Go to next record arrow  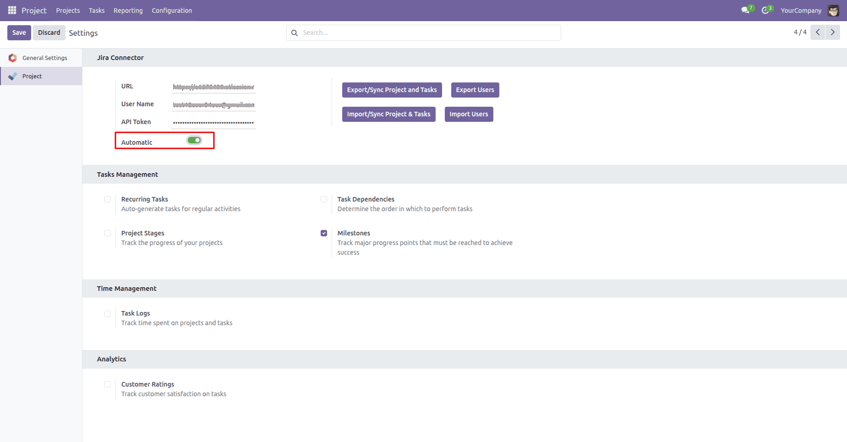pyautogui.click(x=833, y=33)
